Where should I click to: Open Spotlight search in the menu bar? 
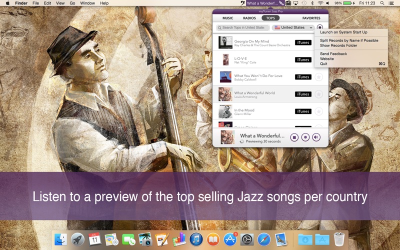(x=382, y=3)
